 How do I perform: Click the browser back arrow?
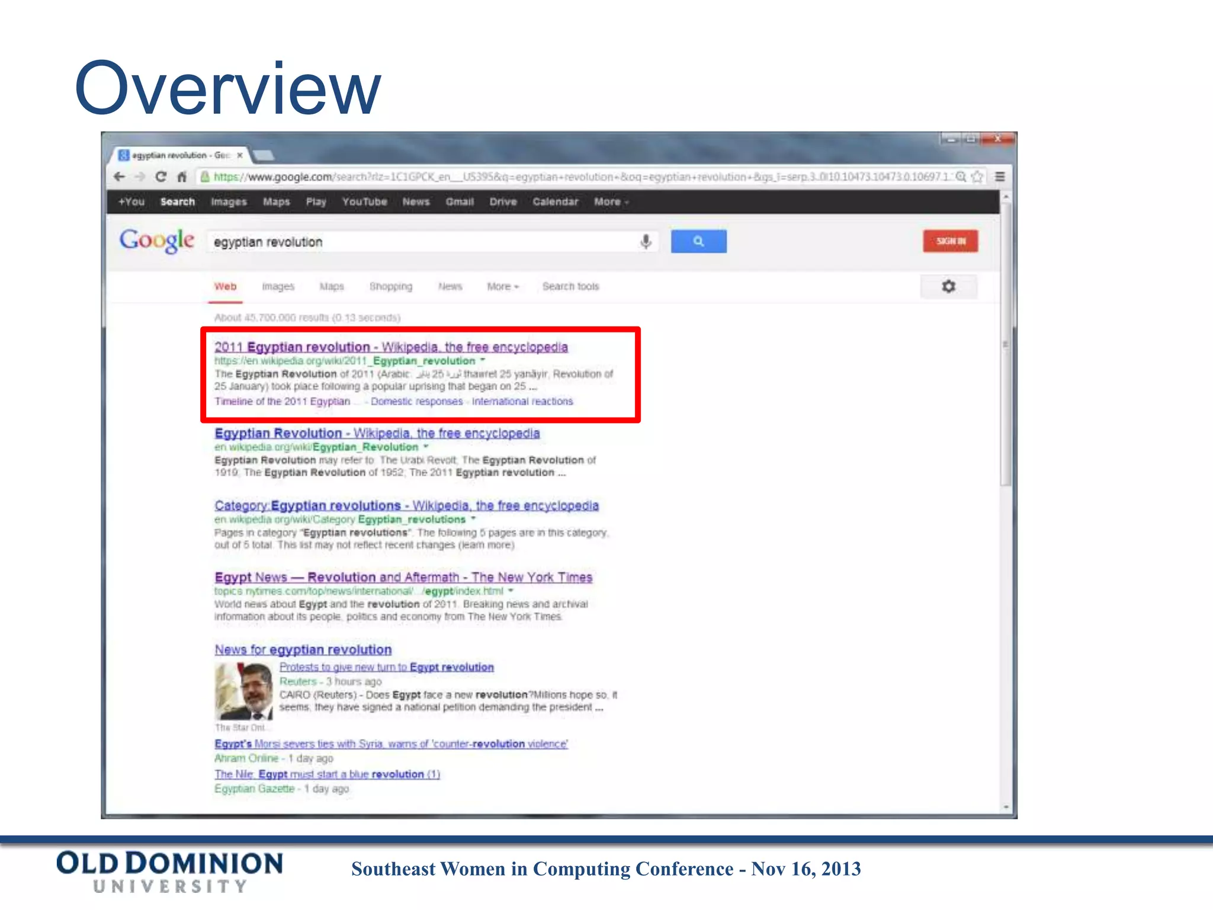[x=120, y=177]
